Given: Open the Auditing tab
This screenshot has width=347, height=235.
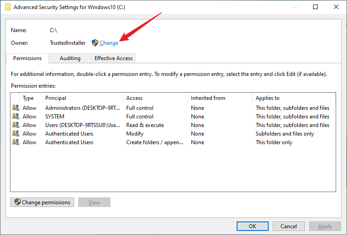Looking at the screenshot, I should pyautogui.click(x=70, y=58).
